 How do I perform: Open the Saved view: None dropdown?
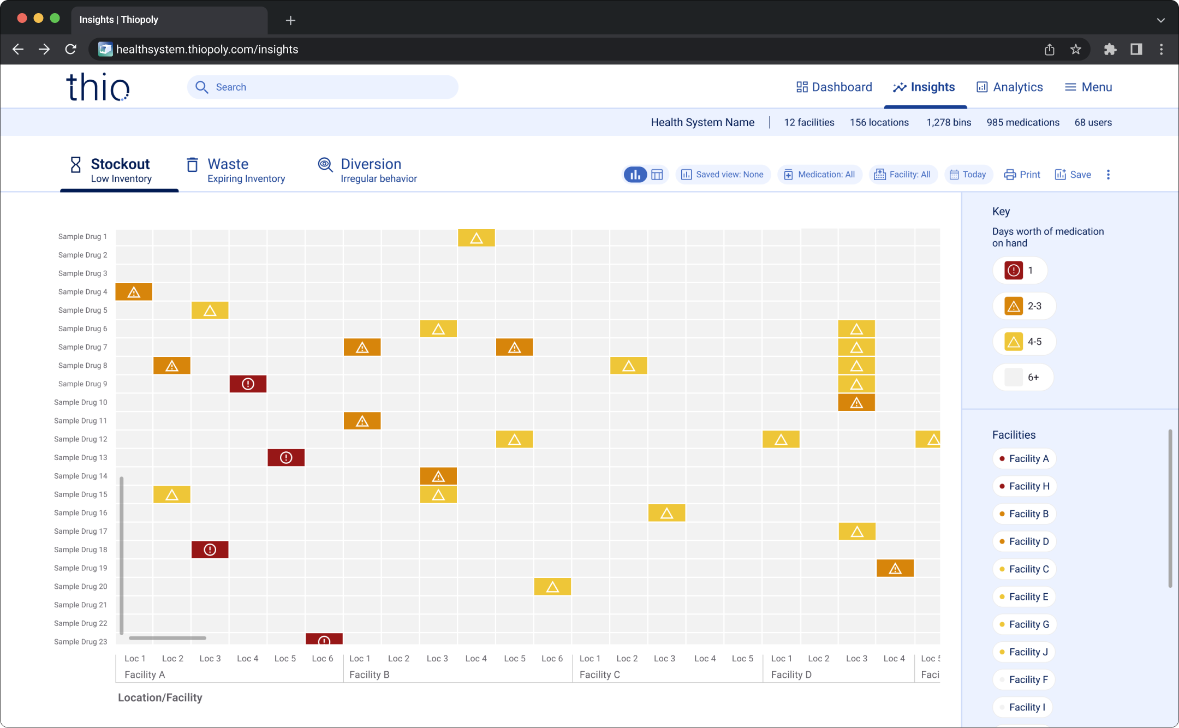723,175
